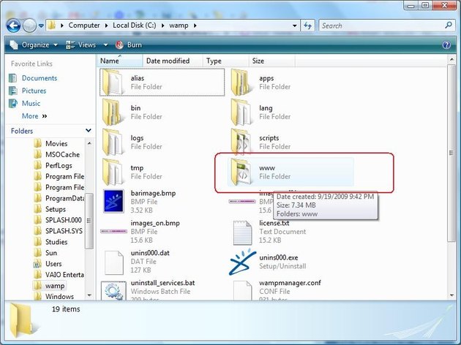
Task: Select Movies folder in tree
Action: coord(56,143)
